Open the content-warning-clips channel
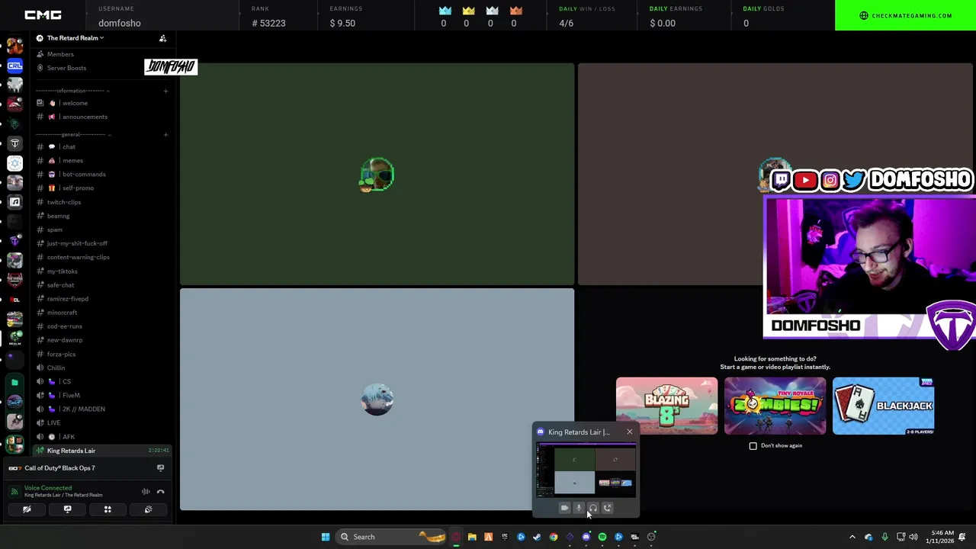 78,257
